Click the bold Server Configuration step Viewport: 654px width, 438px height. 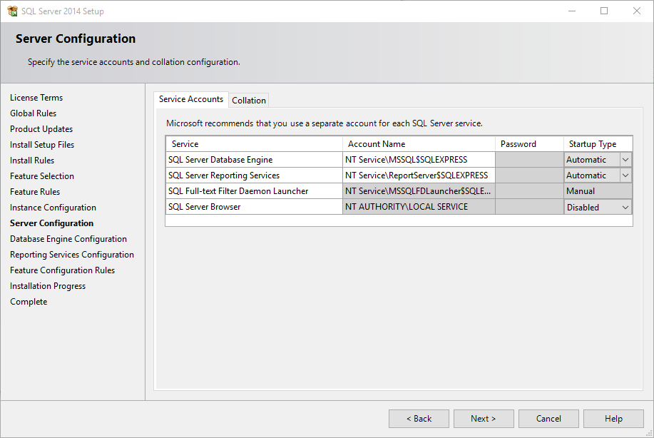click(52, 223)
